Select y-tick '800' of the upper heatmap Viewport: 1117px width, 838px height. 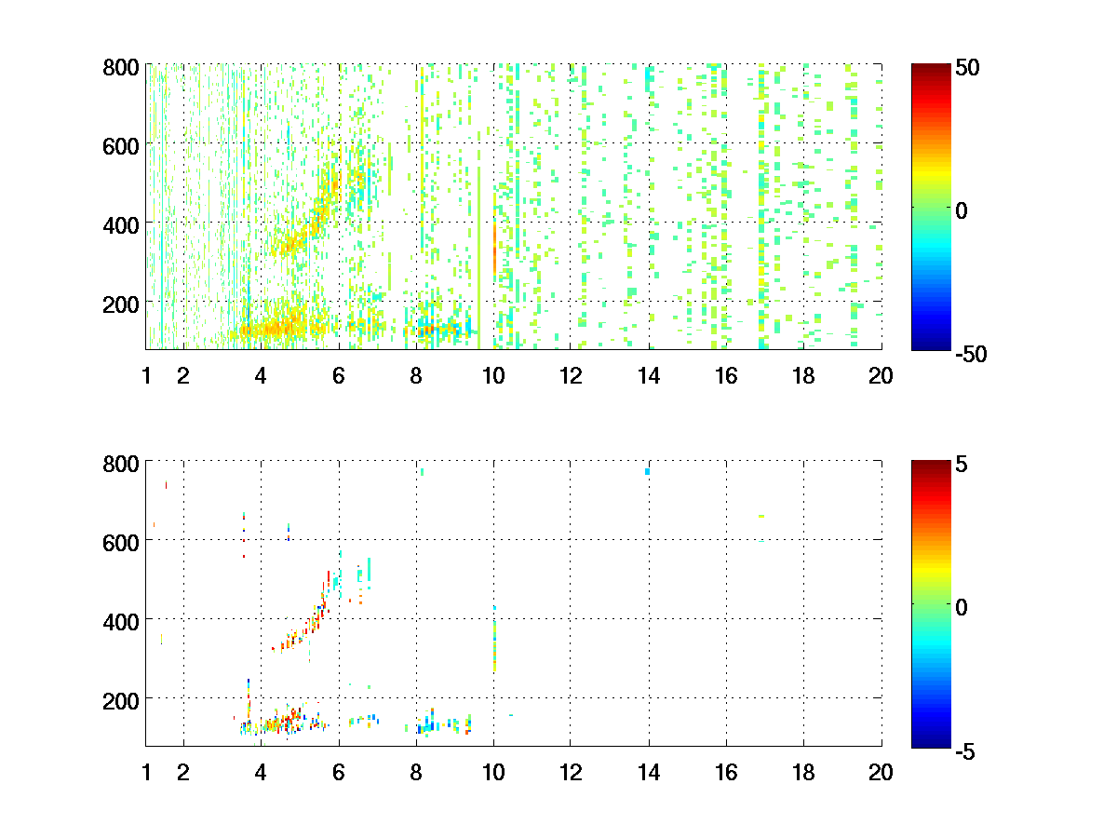(x=121, y=67)
